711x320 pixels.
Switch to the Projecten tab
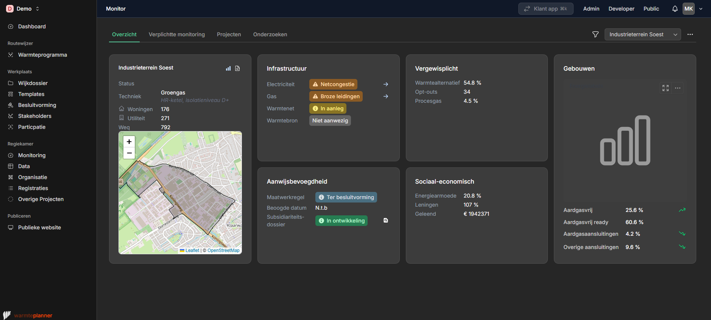[x=229, y=34]
